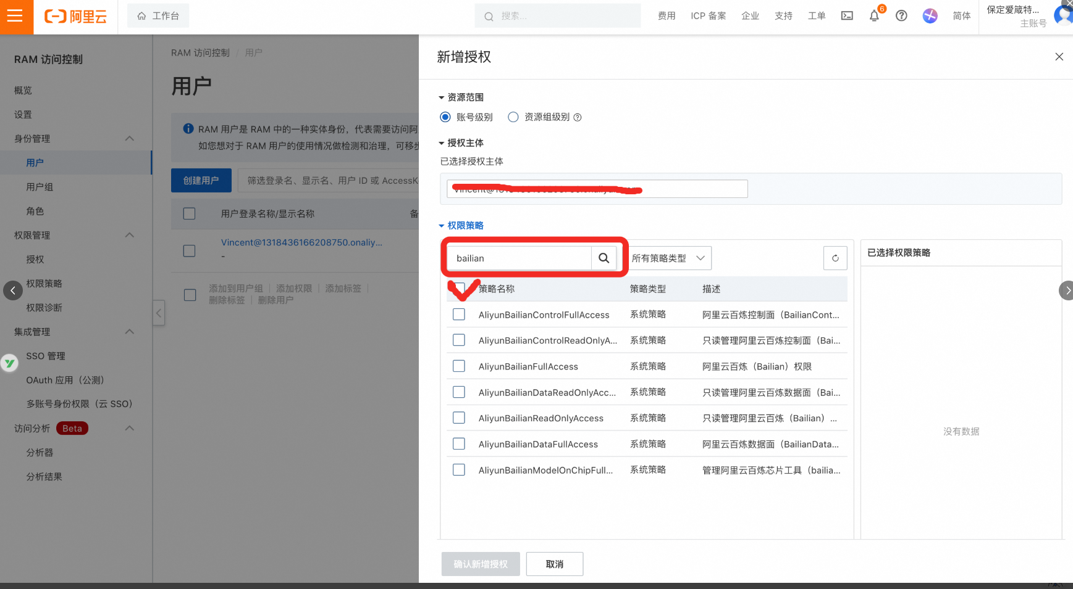Go to 权限诊断 in sidebar
The height and width of the screenshot is (589, 1073).
(44, 308)
